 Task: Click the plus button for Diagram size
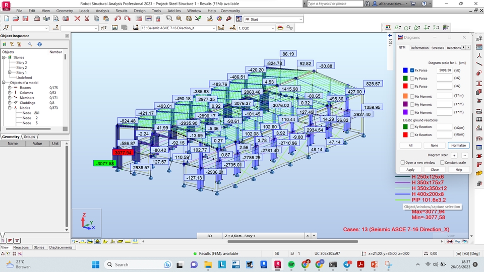point(454,156)
